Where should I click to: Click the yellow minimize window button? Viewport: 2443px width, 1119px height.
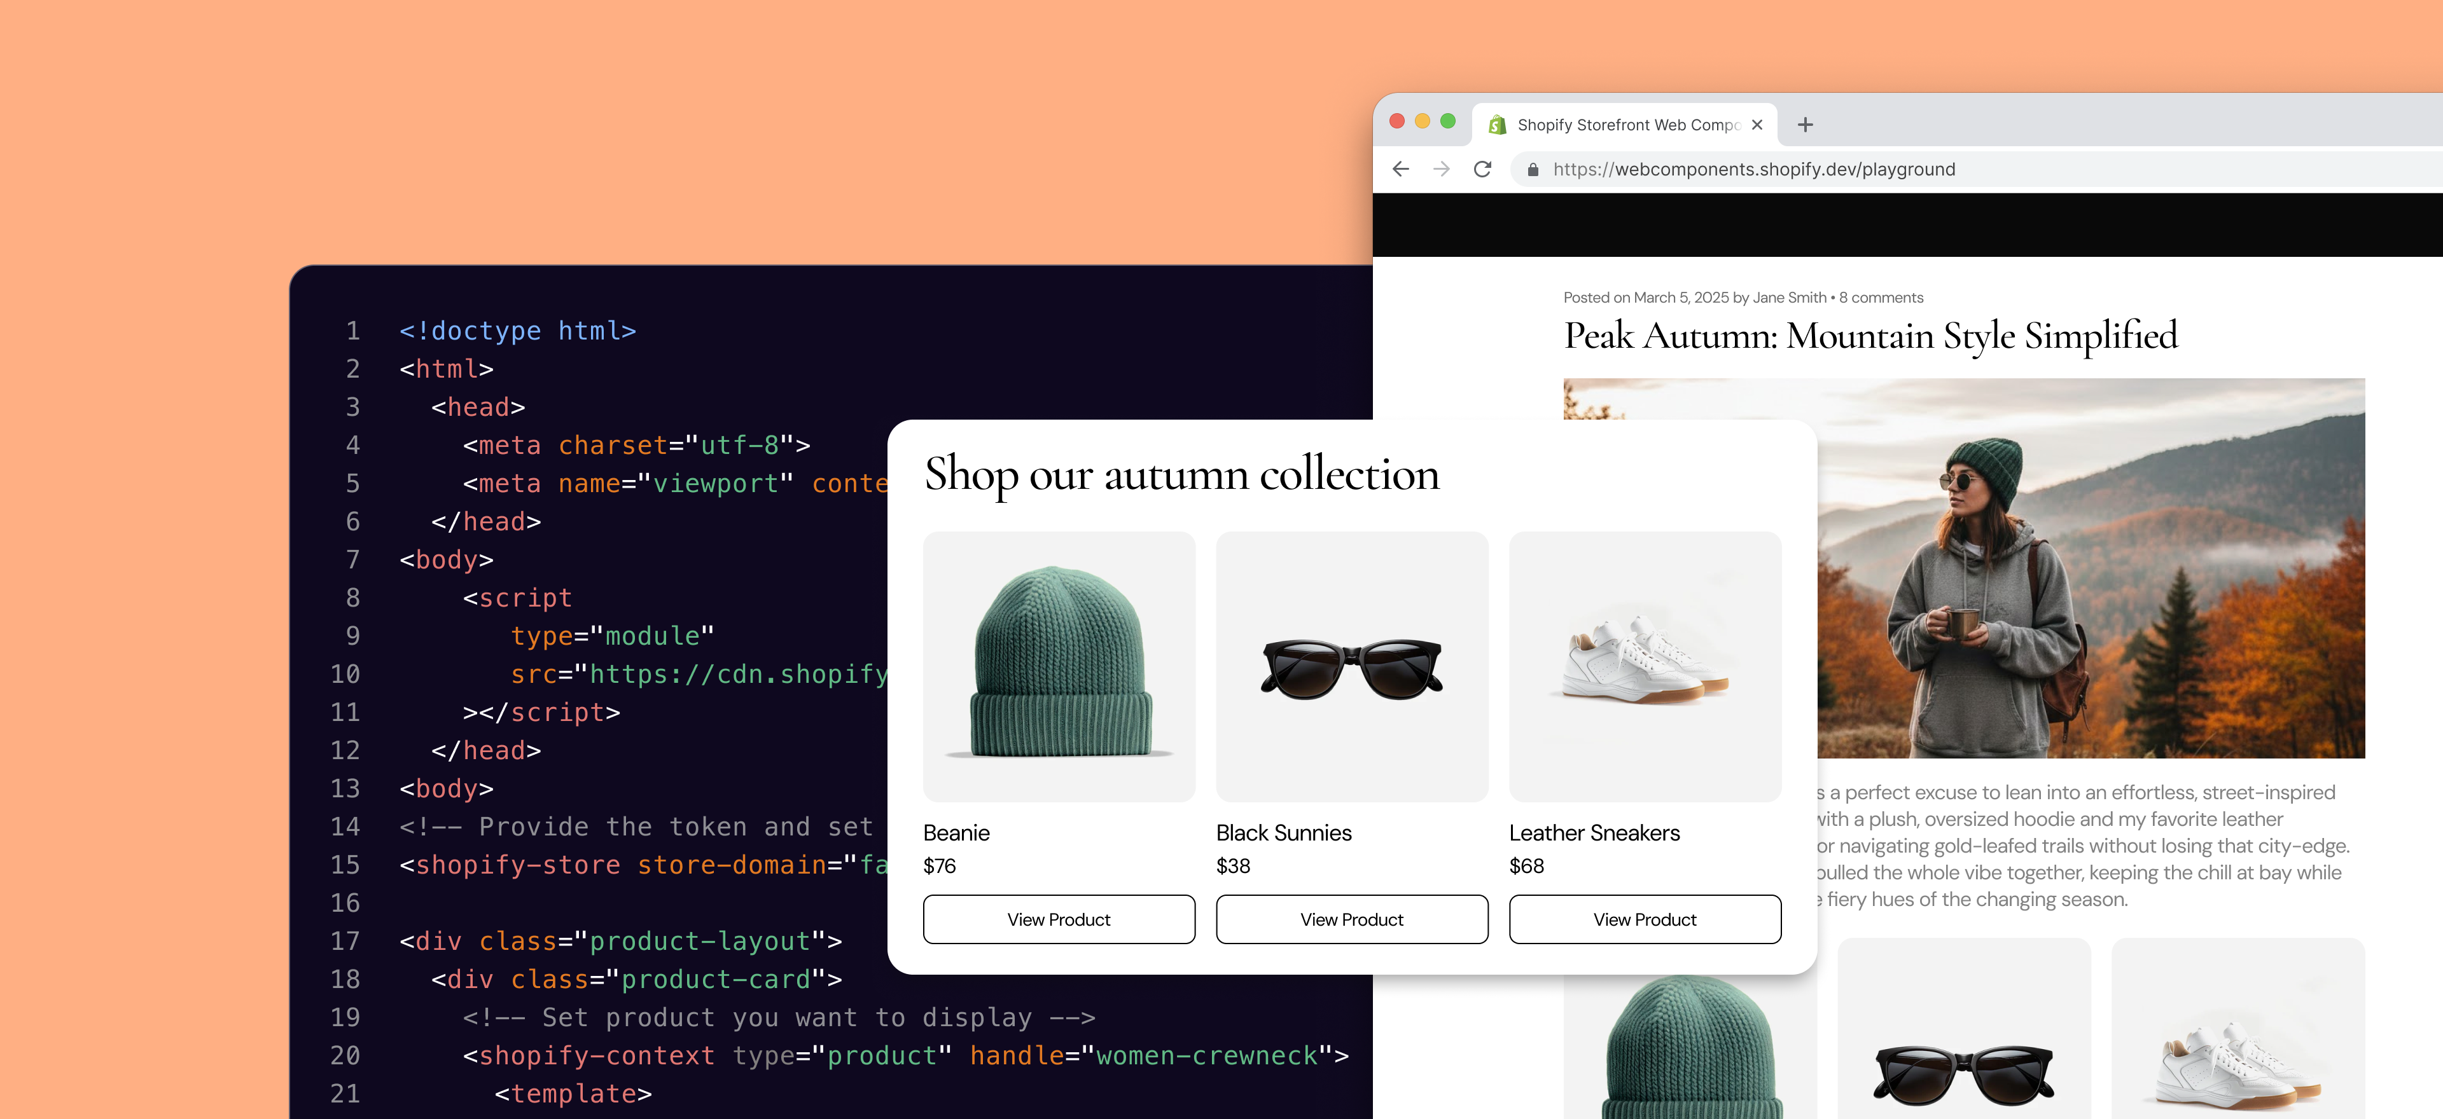pyautogui.click(x=1423, y=120)
